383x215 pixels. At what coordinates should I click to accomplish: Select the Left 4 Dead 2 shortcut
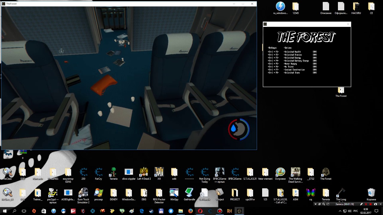pos(144,174)
